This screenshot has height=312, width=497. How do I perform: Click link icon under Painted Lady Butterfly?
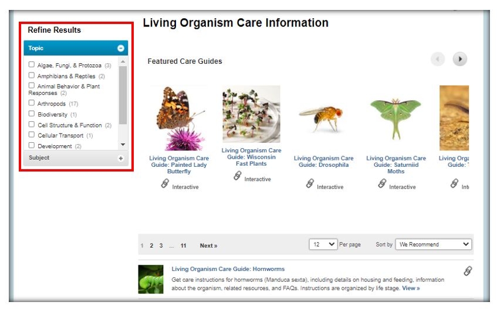click(165, 183)
